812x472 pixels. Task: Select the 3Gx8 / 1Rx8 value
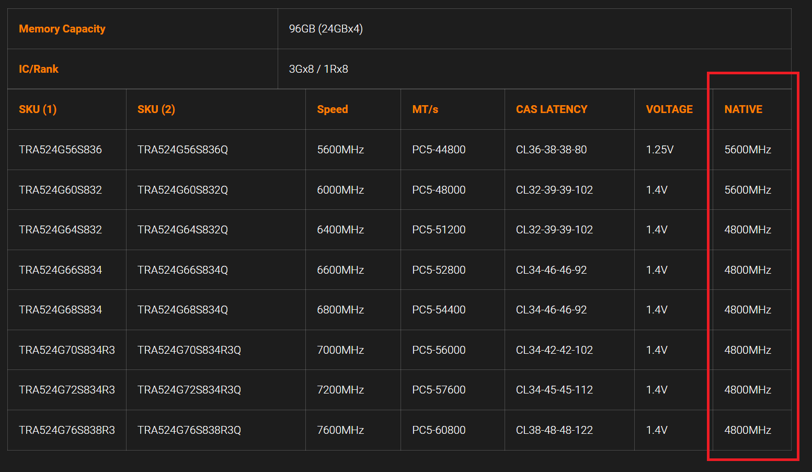318,69
